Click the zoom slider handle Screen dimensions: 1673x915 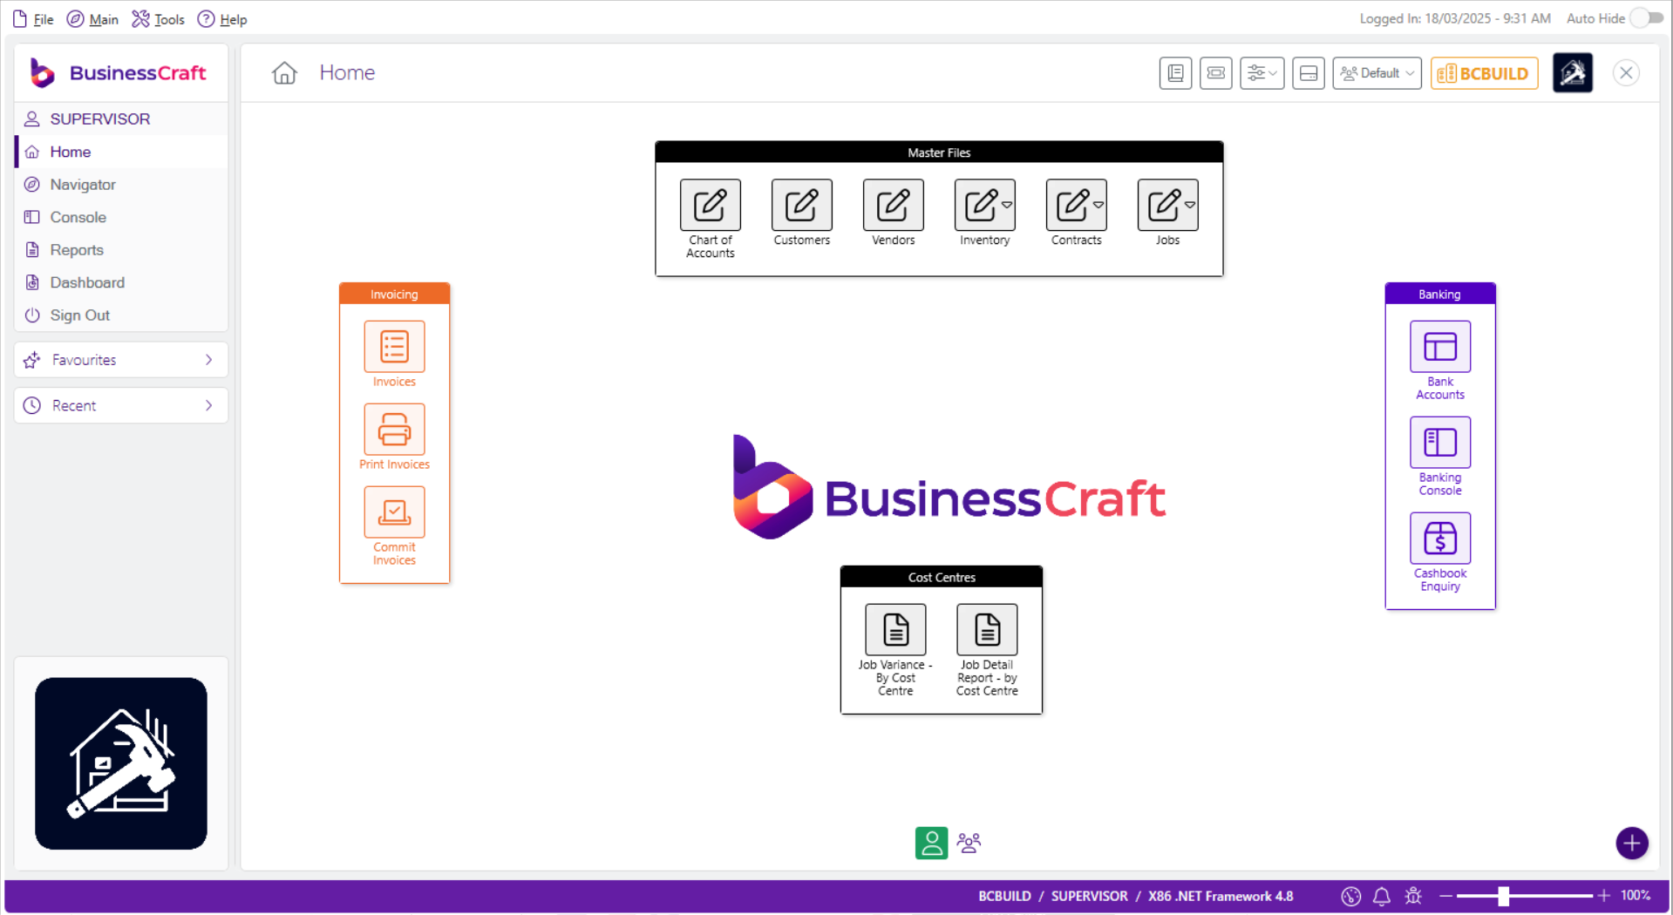point(1503,896)
